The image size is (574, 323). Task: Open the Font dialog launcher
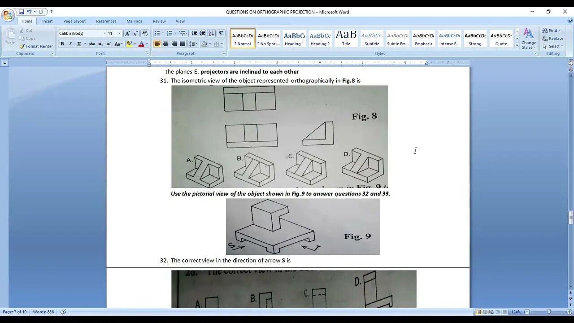tap(147, 53)
